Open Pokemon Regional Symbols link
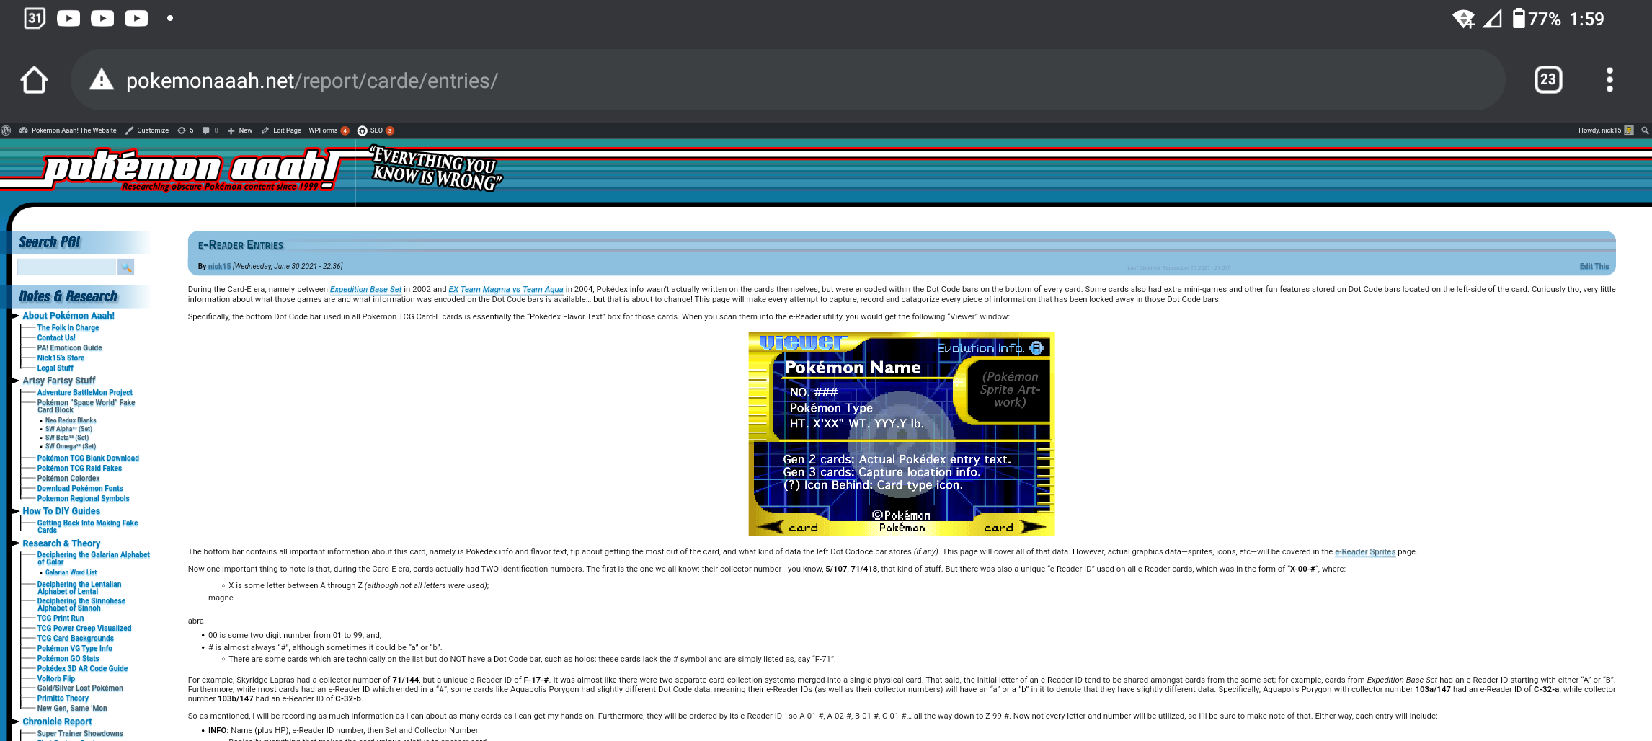The height and width of the screenshot is (741, 1652). (x=84, y=499)
